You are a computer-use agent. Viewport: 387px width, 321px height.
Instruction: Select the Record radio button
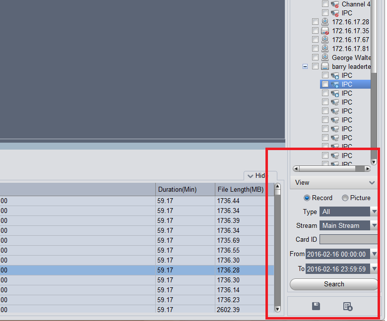tap(307, 198)
